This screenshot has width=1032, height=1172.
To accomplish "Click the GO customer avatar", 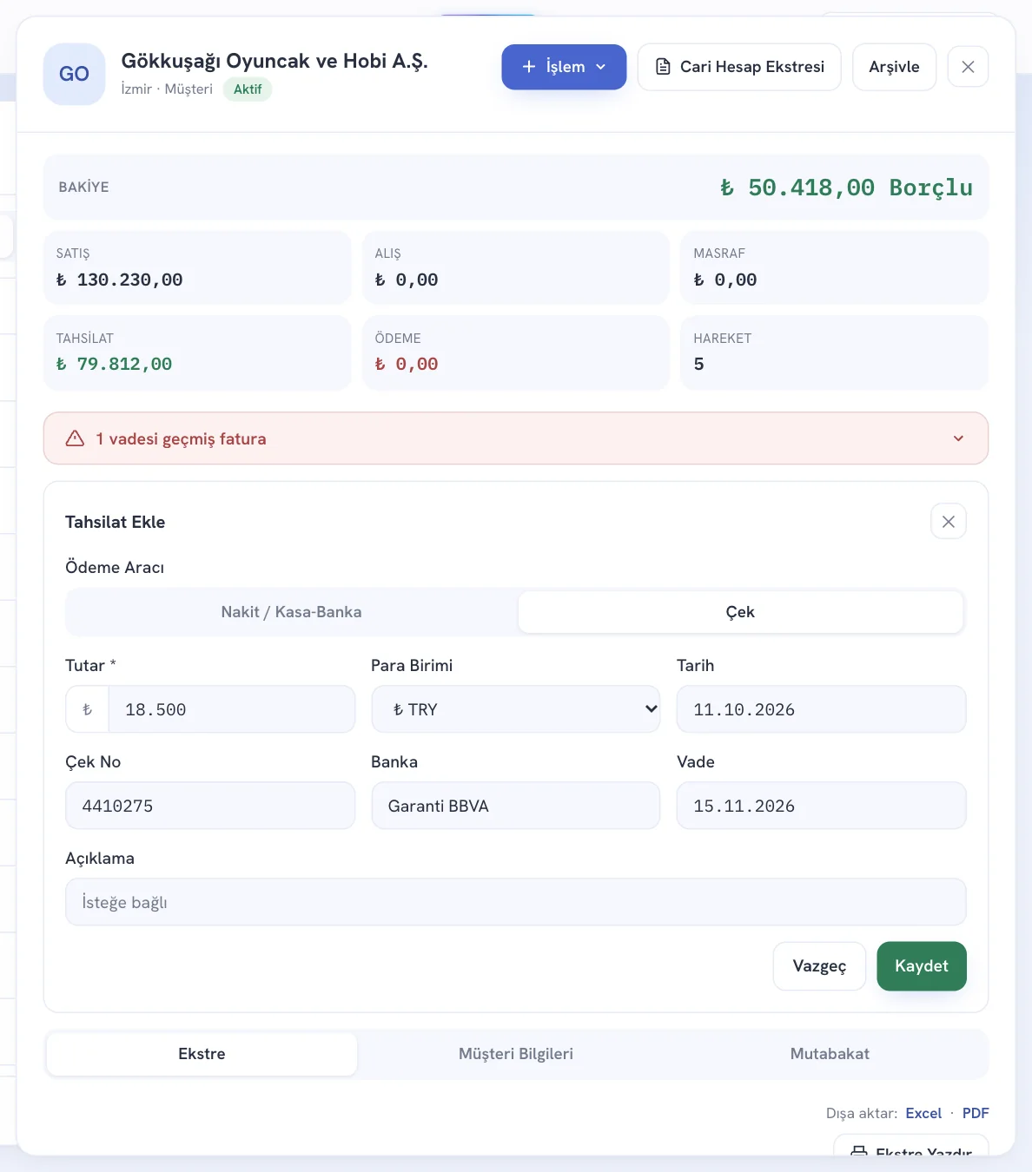I will pos(74,74).
